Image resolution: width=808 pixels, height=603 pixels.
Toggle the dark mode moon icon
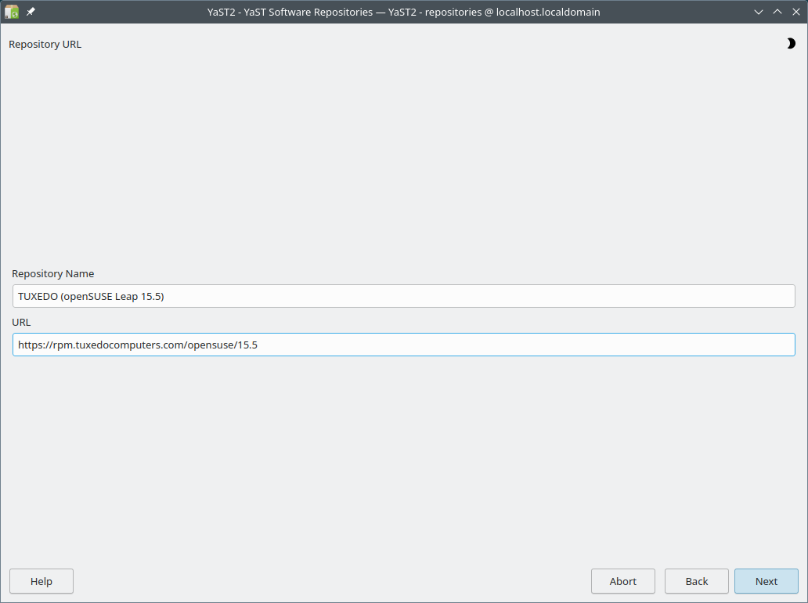pos(791,44)
